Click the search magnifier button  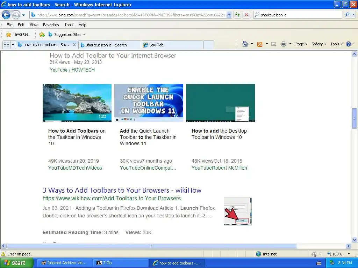[347, 15]
